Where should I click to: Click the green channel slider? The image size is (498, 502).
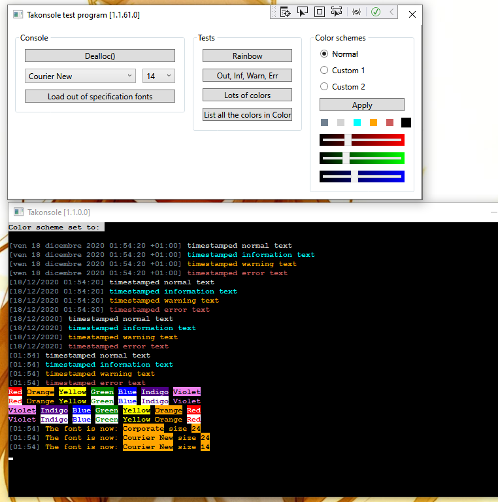coord(362,158)
